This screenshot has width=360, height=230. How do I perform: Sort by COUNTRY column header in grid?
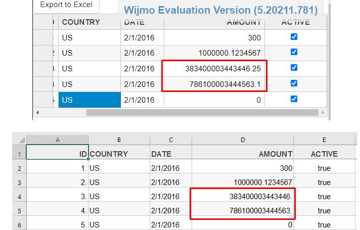click(89, 22)
